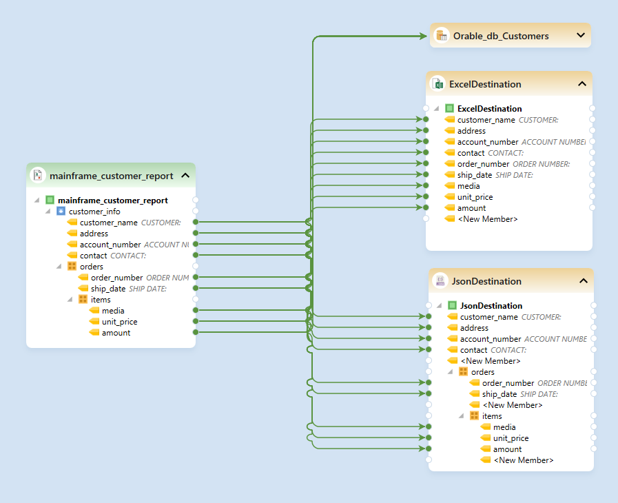Collapse orders node in mainframe report
The image size is (618, 503).
[x=59, y=267]
